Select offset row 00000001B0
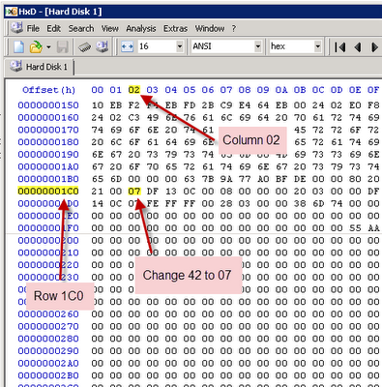382x387 pixels. pyautogui.click(x=48, y=179)
